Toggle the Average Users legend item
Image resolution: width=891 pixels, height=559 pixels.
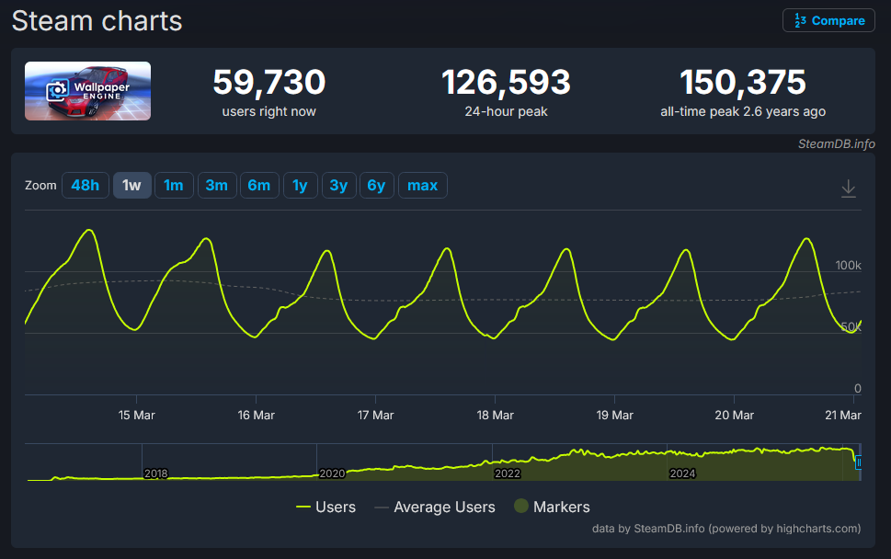coord(435,507)
